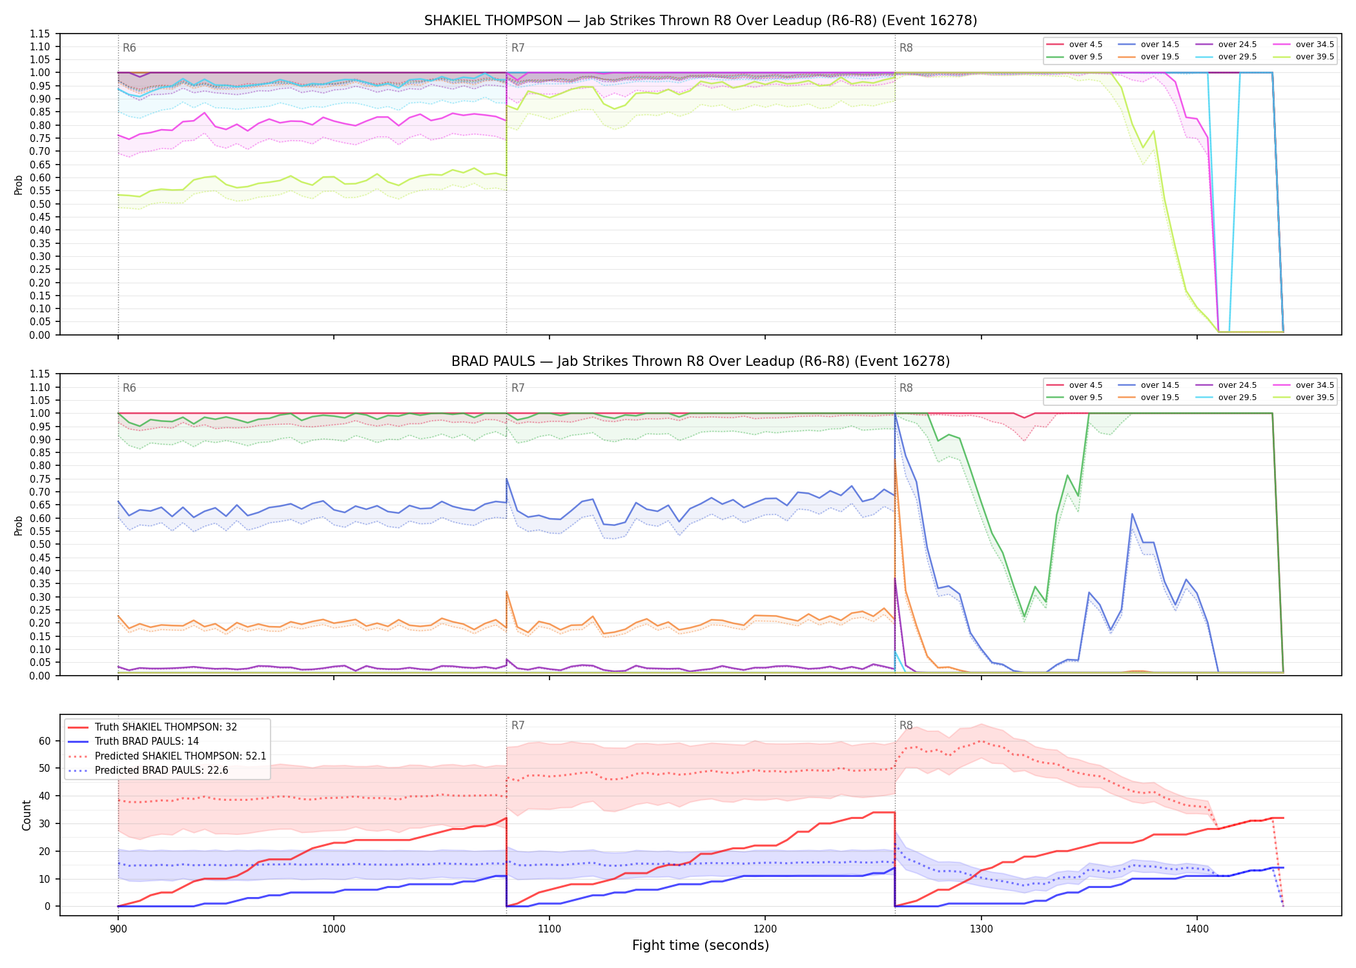The height and width of the screenshot is (968, 1356).
Task: Click the R7 round marker in the Count chart
Action: click(518, 725)
